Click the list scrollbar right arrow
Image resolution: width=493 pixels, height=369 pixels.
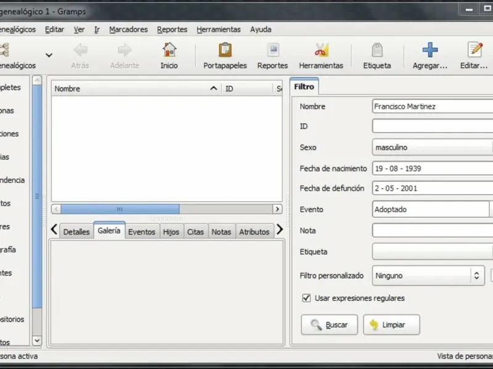[277, 209]
